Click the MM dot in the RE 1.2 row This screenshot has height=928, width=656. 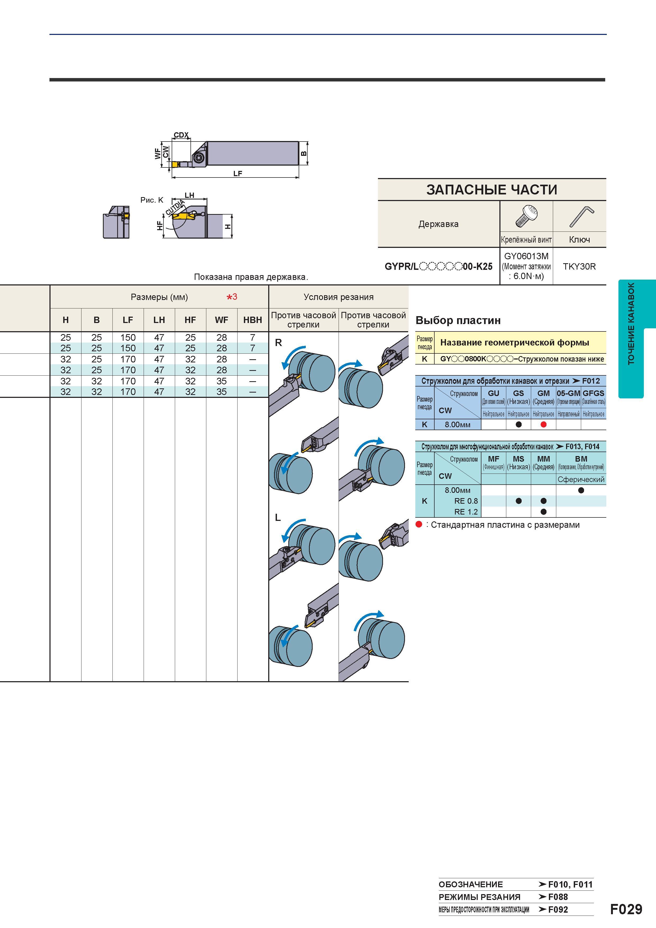click(x=543, y=512)
